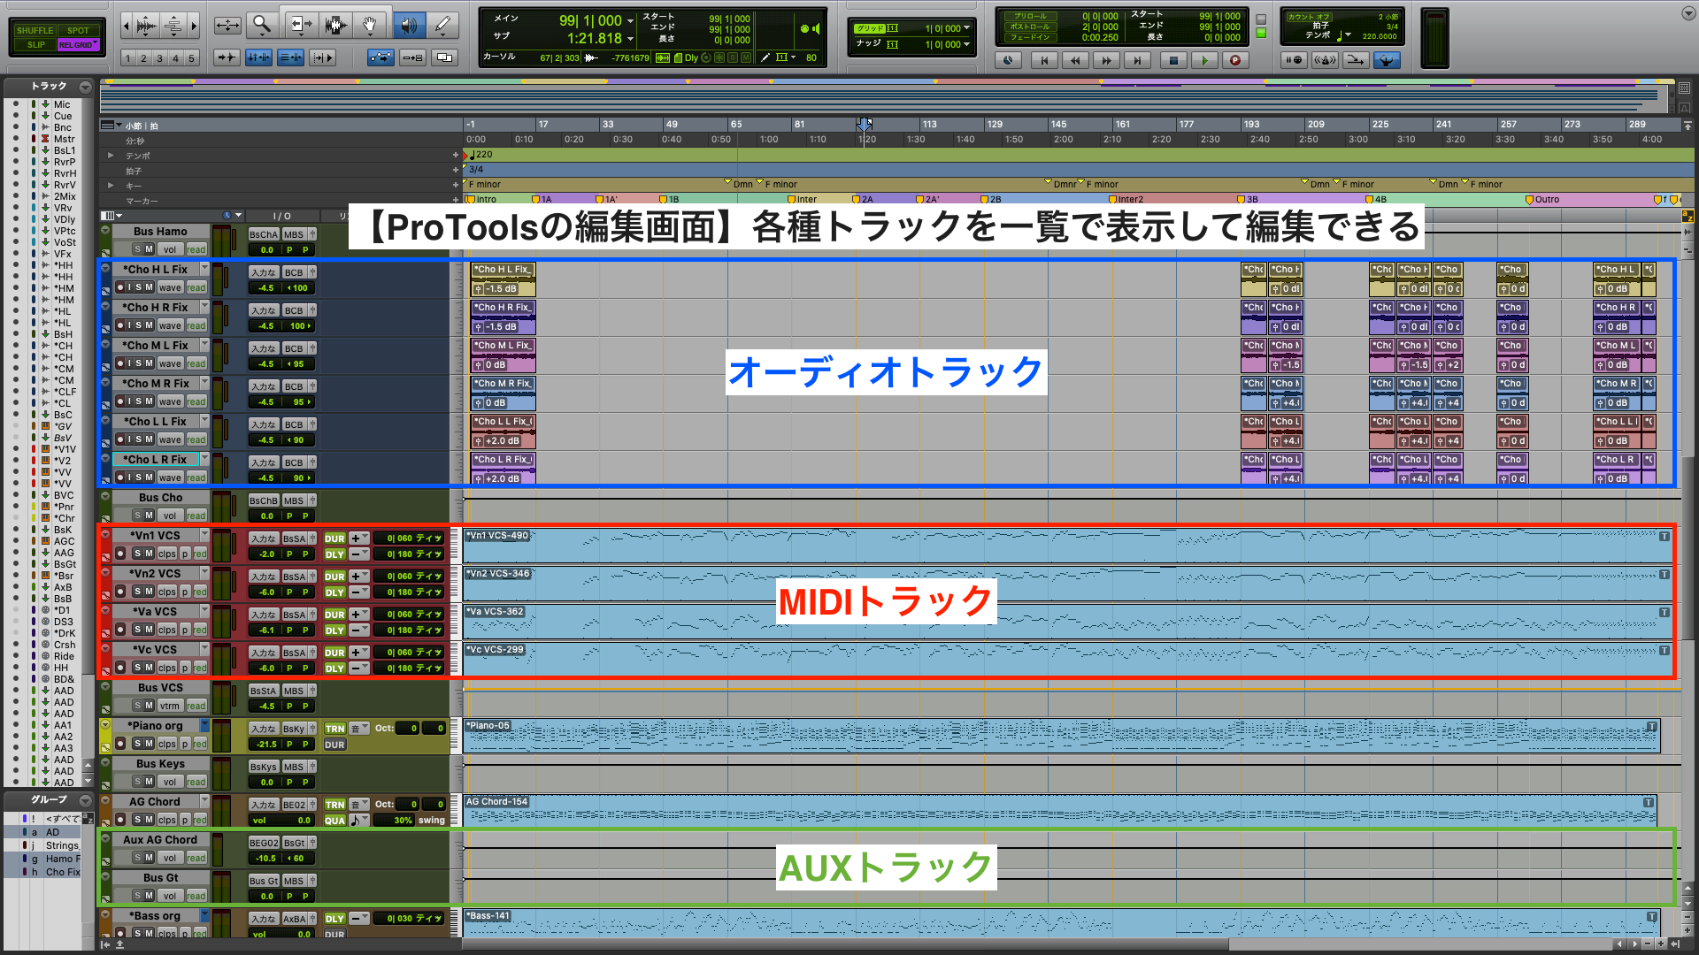This screenshot has height=955, width=1699.
Task: Select the Hamo F group in Groups list
Action: click(x=63, y=859)
